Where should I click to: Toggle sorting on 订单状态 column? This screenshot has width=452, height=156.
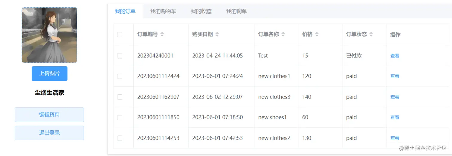point(371,35)
